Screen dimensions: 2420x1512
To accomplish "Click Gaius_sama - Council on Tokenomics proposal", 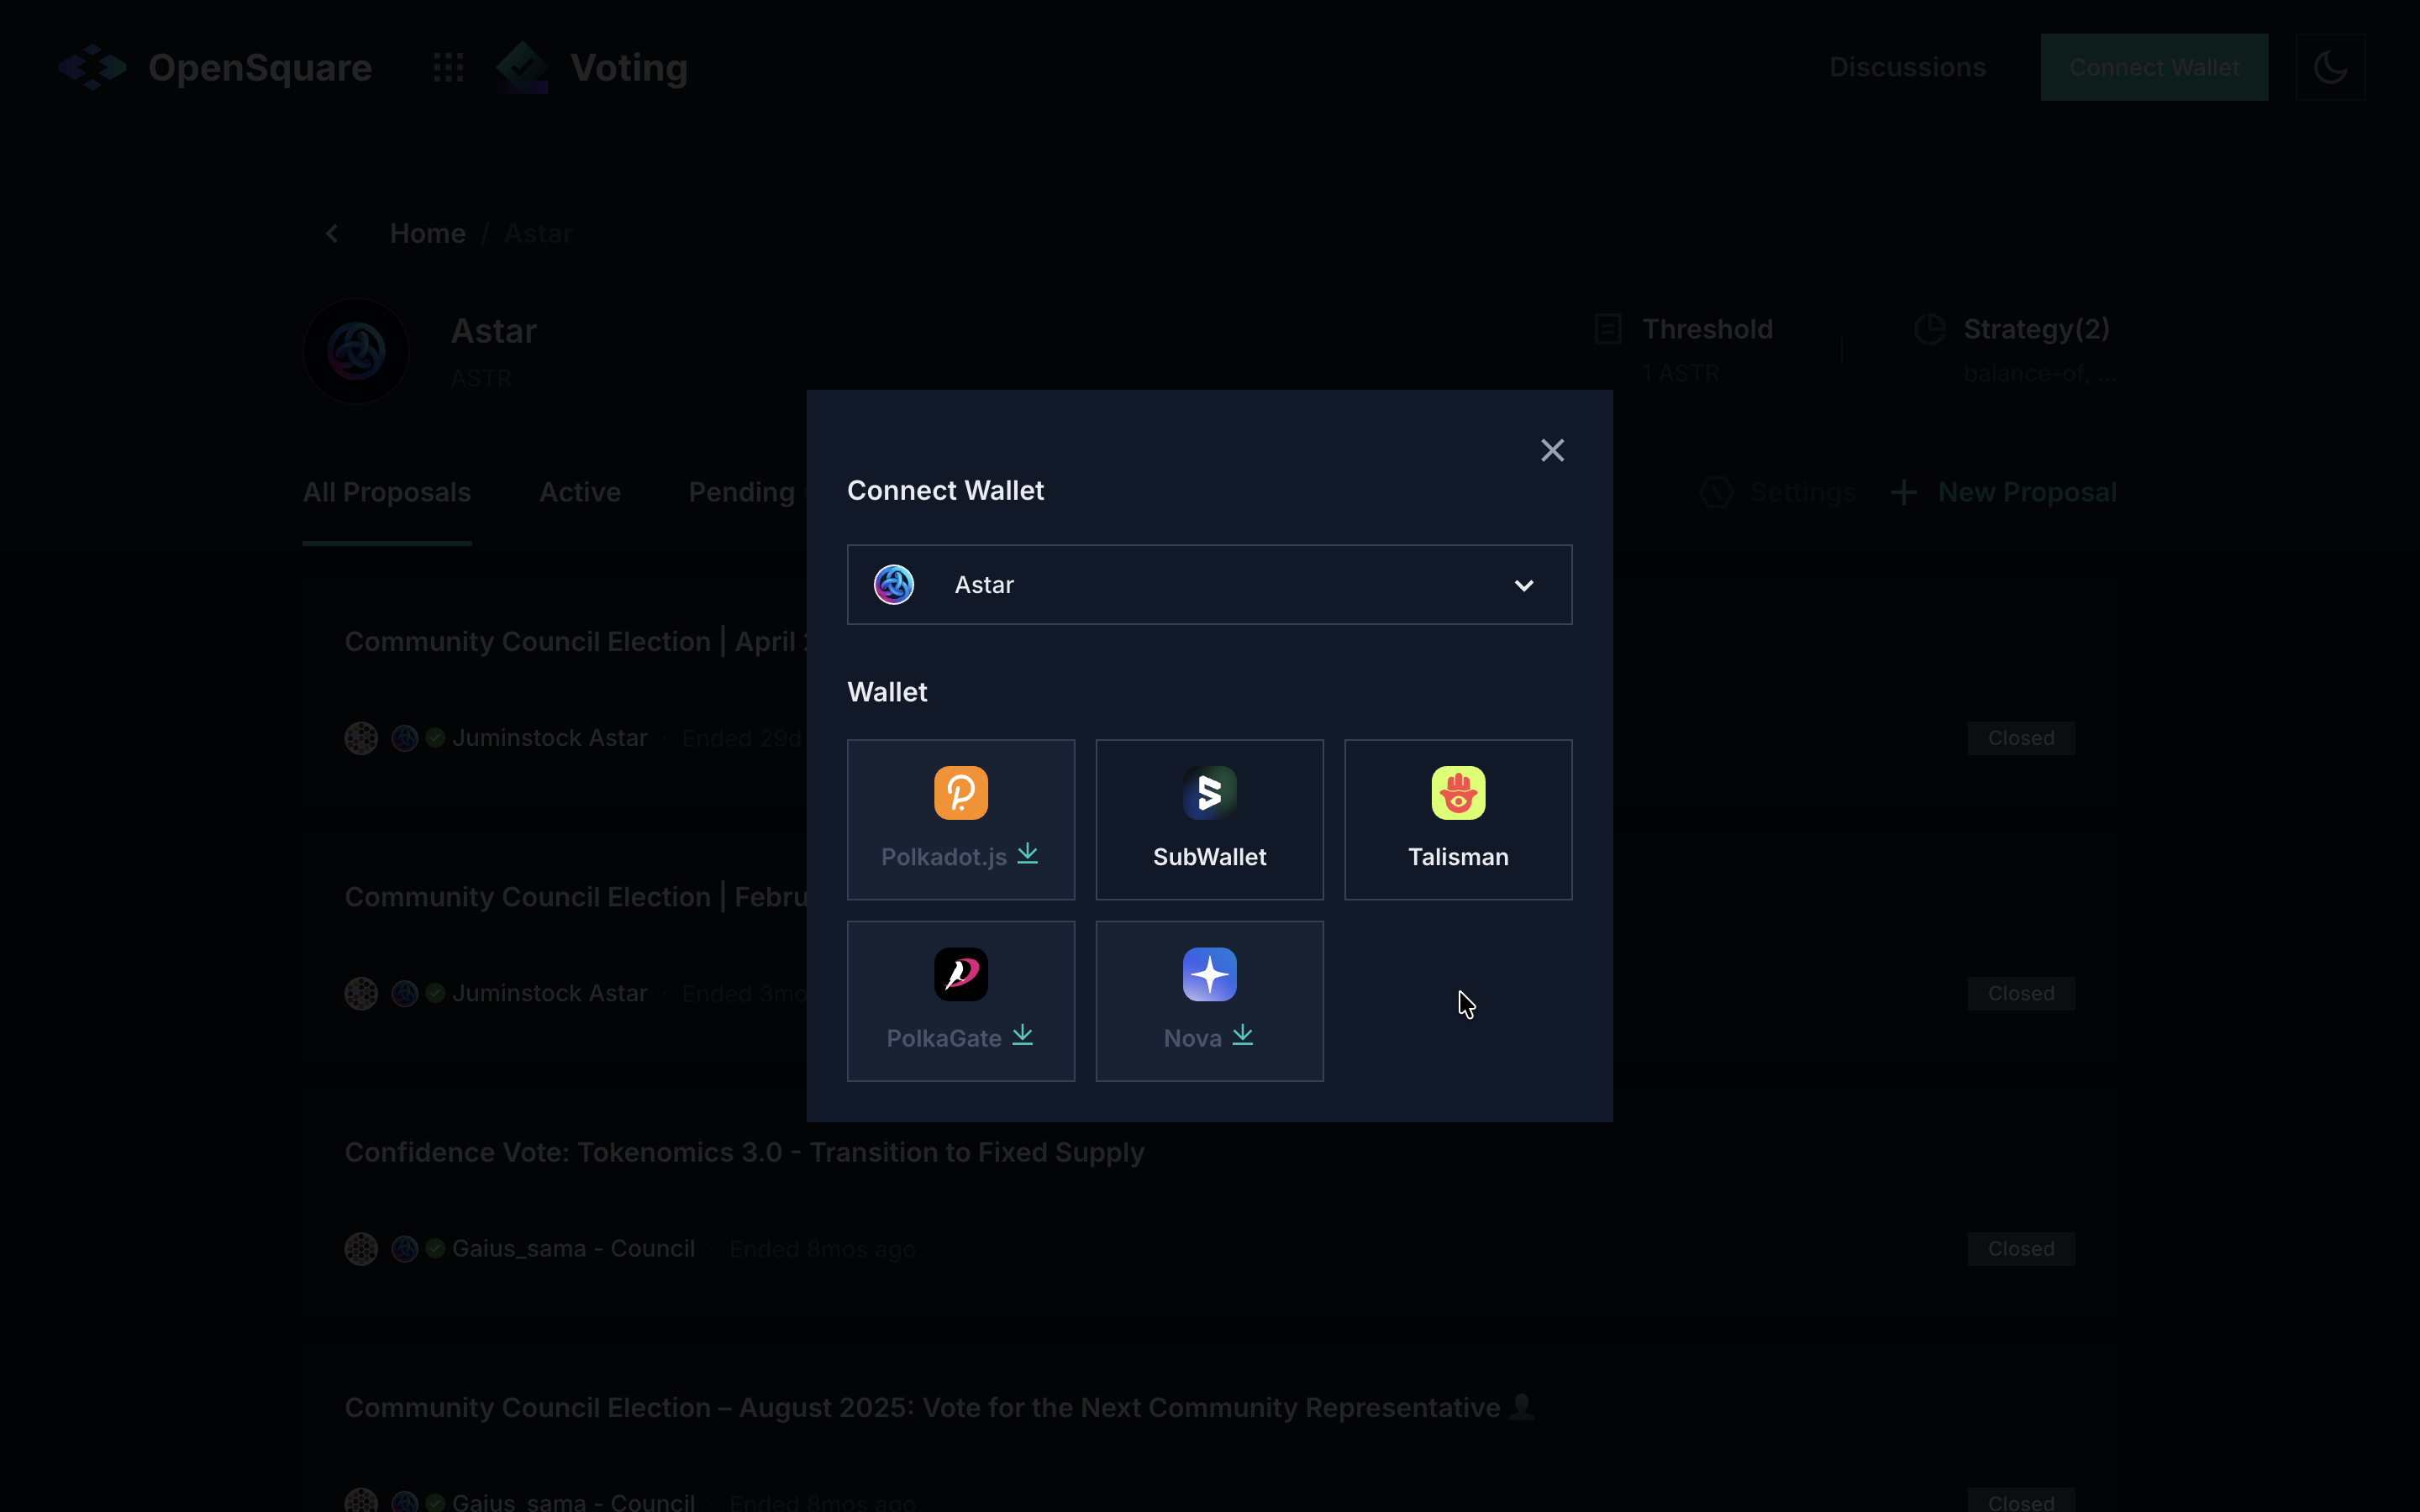I will pos(573,1248).
